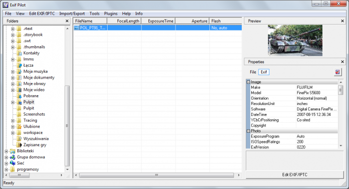Image resolution: width=349 pixels, height=189 pixels.
Task: Close the Folders panel
Action: [67, 21]
